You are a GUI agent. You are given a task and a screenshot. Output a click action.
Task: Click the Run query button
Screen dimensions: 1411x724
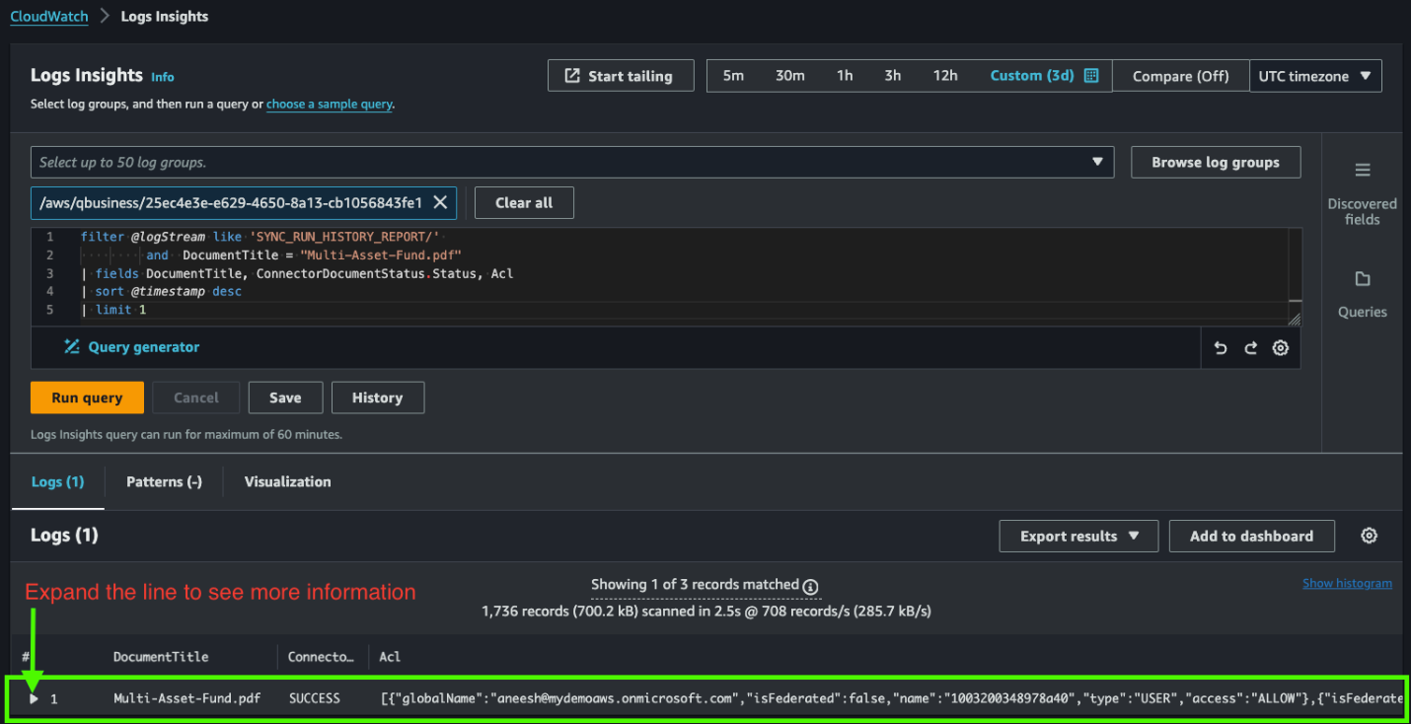[87, 398]
